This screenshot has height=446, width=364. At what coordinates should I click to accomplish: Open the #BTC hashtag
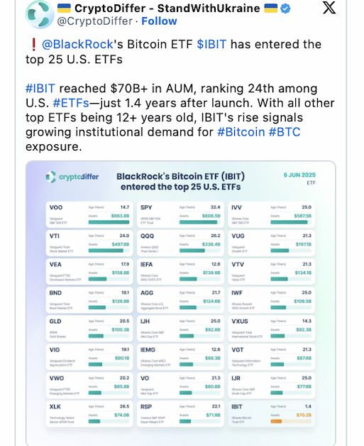285,132
